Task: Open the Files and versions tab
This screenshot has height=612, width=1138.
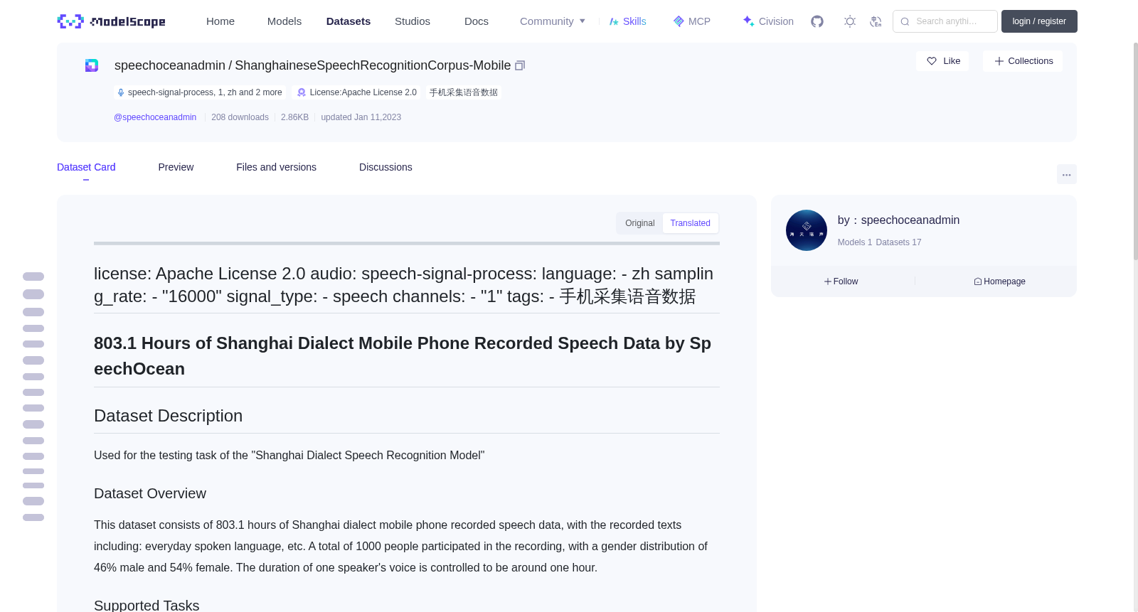Action: click(276, 167)
